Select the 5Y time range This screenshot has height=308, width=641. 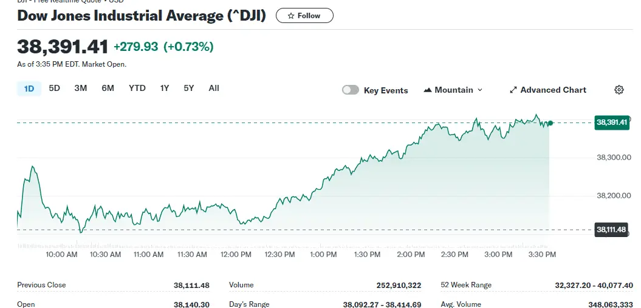point(189,88)
